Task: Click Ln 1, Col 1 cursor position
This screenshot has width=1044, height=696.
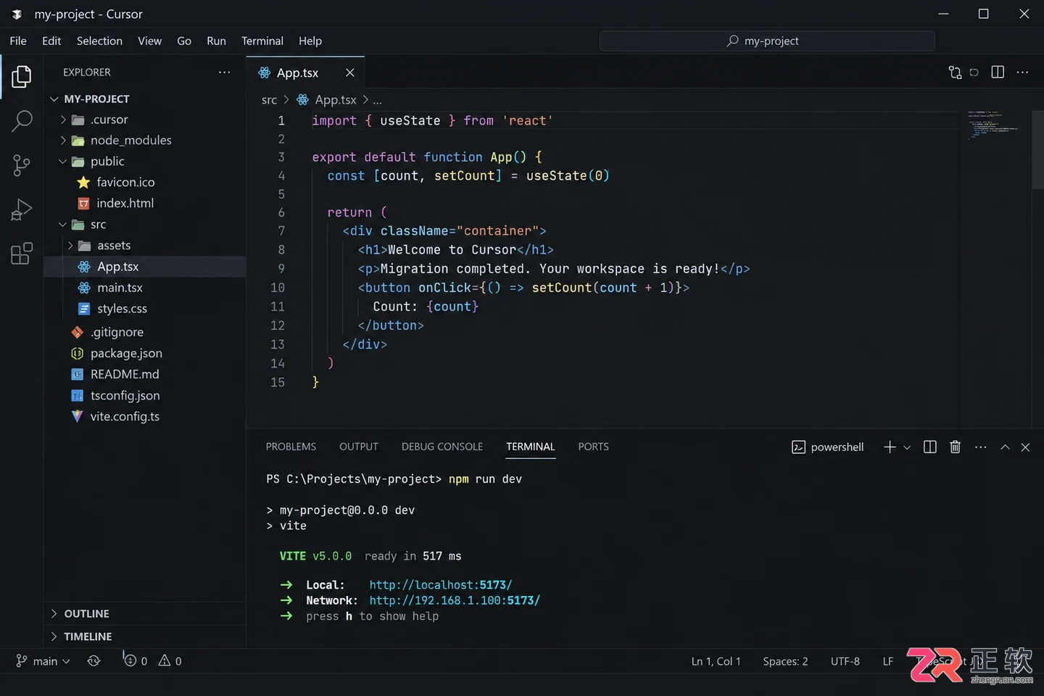Action: 716,661
